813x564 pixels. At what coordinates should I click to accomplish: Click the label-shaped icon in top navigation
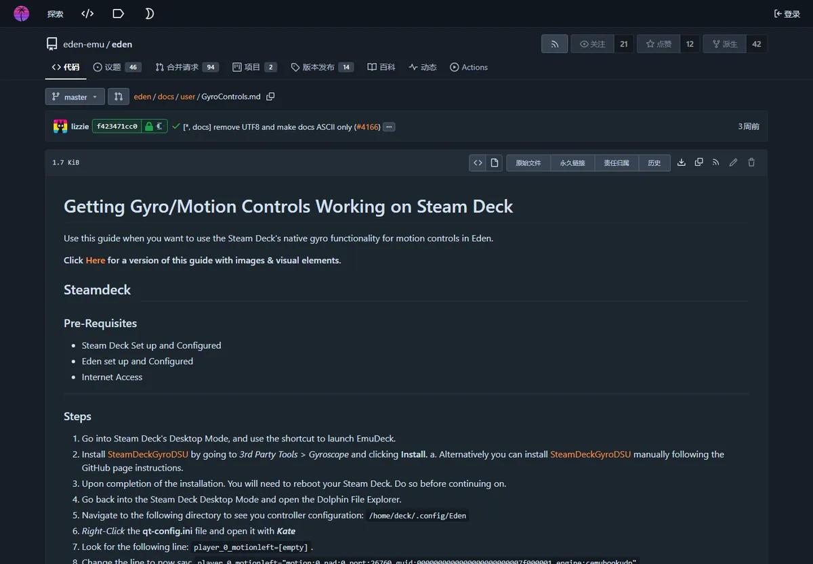[x=118, y=14]
